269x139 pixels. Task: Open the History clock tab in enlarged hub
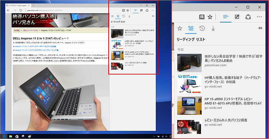coord(202,28)
